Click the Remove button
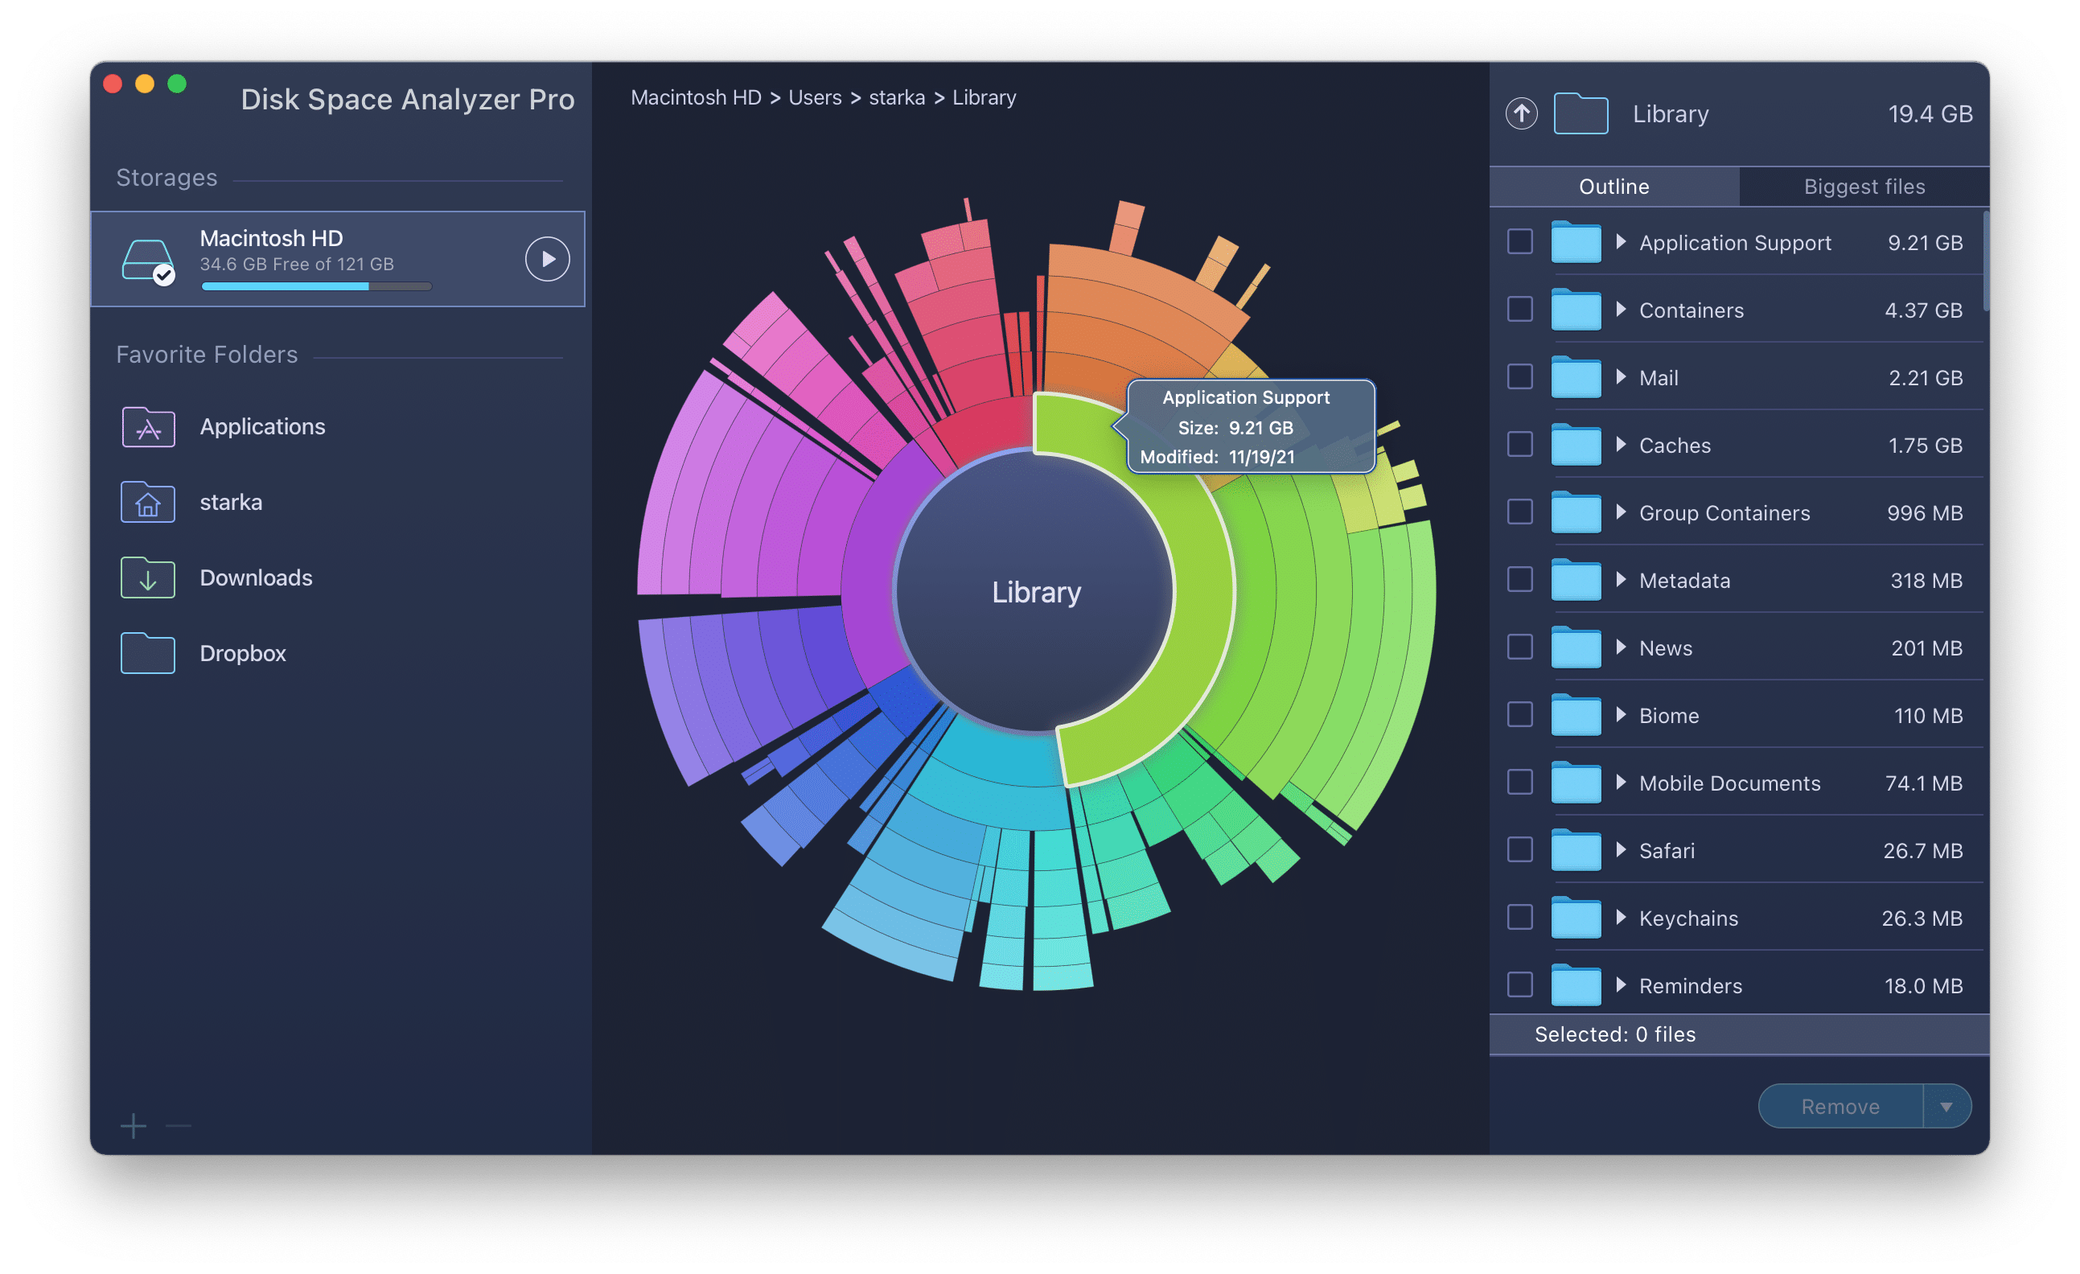This screenshot has height=1274, width=2080. [x=1840, y=1107]
